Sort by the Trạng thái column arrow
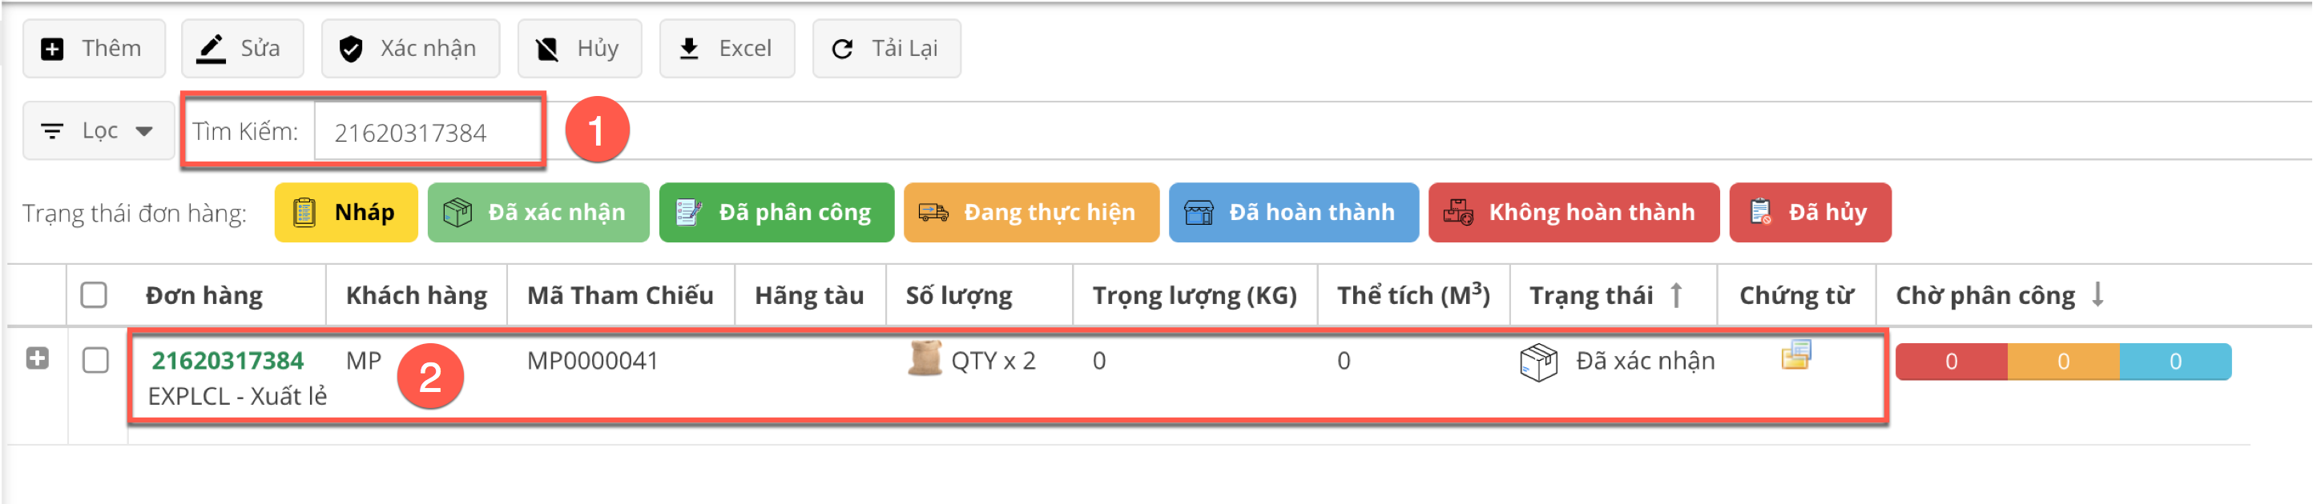The image size is (2317, 504). (x=1676, y=294)
